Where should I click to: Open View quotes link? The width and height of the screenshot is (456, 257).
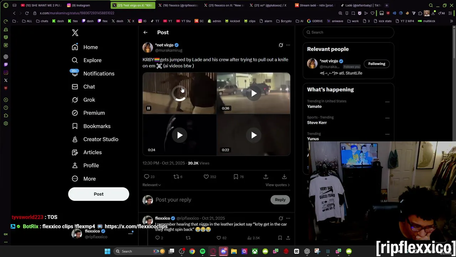(278, 185)
